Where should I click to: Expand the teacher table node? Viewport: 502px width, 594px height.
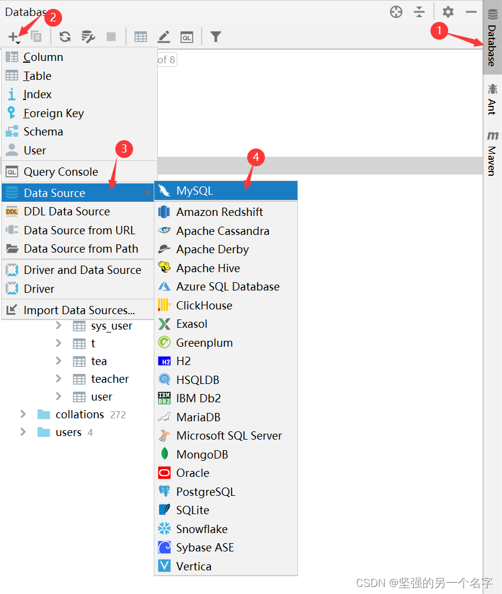(59, 379)
